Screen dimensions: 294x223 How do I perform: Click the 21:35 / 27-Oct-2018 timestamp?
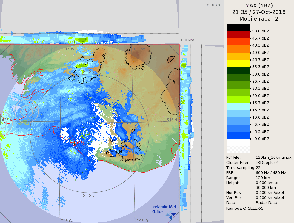tap(259, 12)
